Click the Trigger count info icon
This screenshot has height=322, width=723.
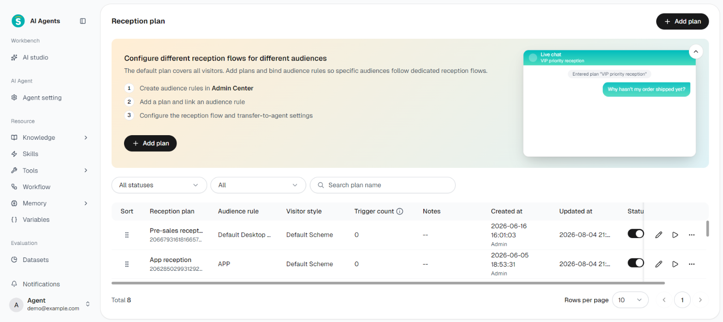click(x=400, y=211)
